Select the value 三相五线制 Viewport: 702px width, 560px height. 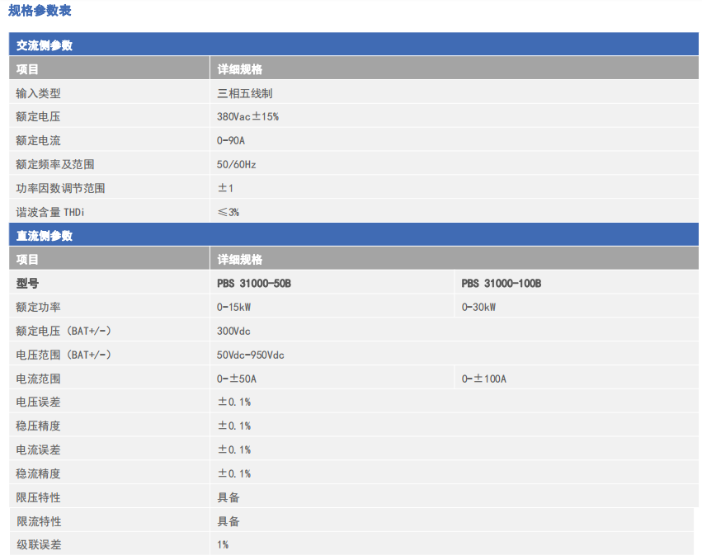[245, 93]
